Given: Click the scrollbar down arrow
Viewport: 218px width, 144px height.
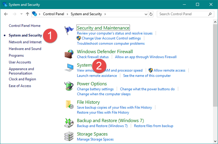Looking at the screenshot, I should [215, 141].
